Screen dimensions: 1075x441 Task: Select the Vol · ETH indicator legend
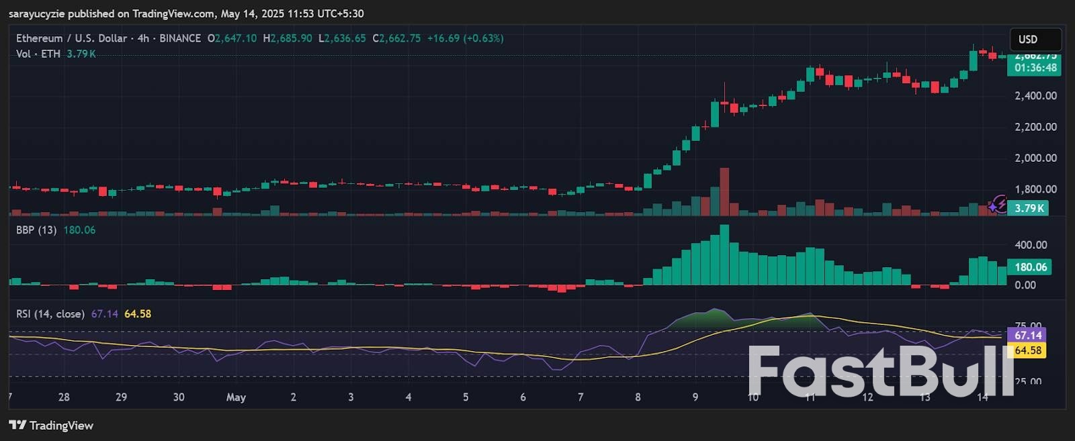click(38, 54)
